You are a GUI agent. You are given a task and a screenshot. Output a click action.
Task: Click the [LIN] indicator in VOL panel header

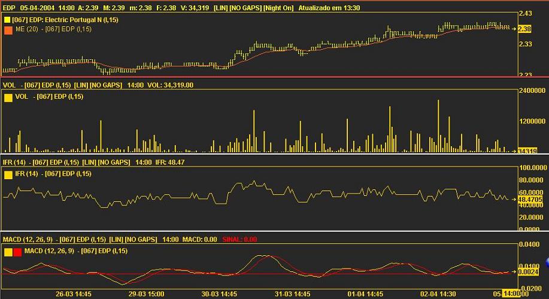81,85
